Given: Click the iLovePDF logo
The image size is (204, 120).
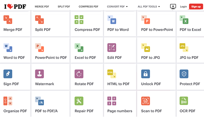Looking at the screenshot, I should tap(15, 7).
